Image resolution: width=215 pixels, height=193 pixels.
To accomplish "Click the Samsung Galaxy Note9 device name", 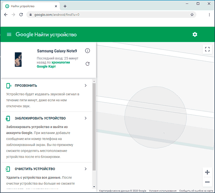I will (57, 51).
